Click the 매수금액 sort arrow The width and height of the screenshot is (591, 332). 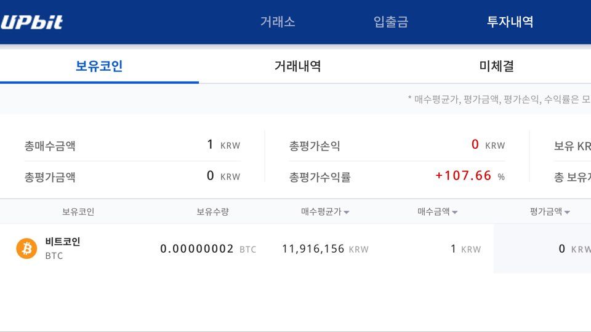pos(455,213)
